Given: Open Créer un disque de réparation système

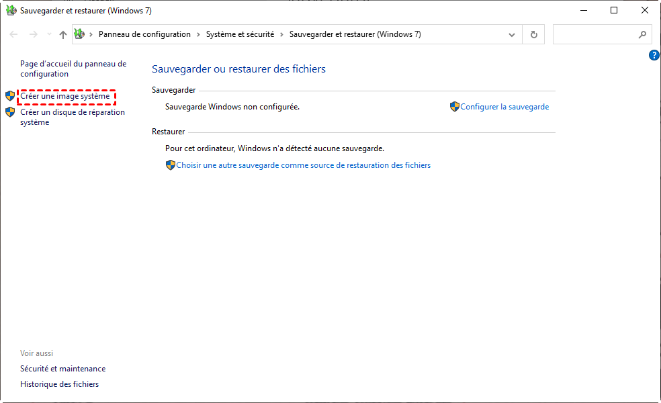Looking at the screenshot, I should [x=73, y=117].
